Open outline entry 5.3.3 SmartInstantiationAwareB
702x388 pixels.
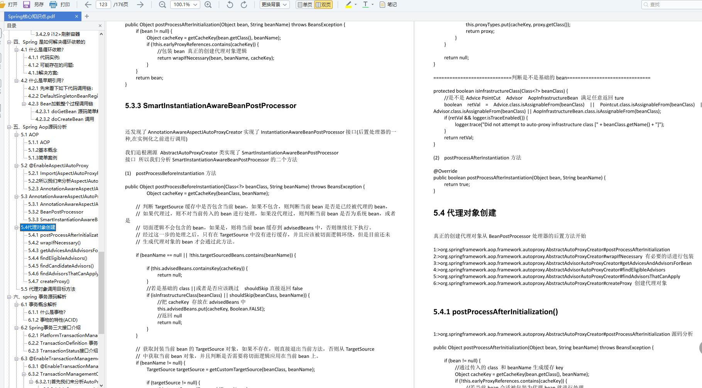(63, 220)
